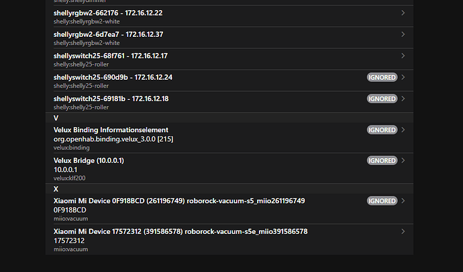Click IGNORED badge on Velux Bridge
The image size is (463, 272).
(x=382, y=161)
